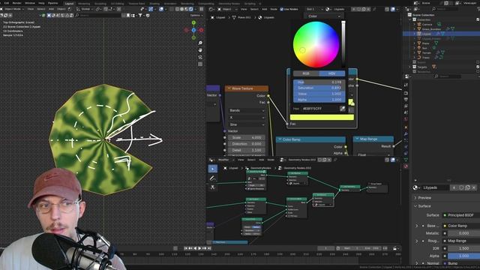Select the Terrain object in outliner
The height and width of the screenshot is (270, 480).
pos(427,52)
